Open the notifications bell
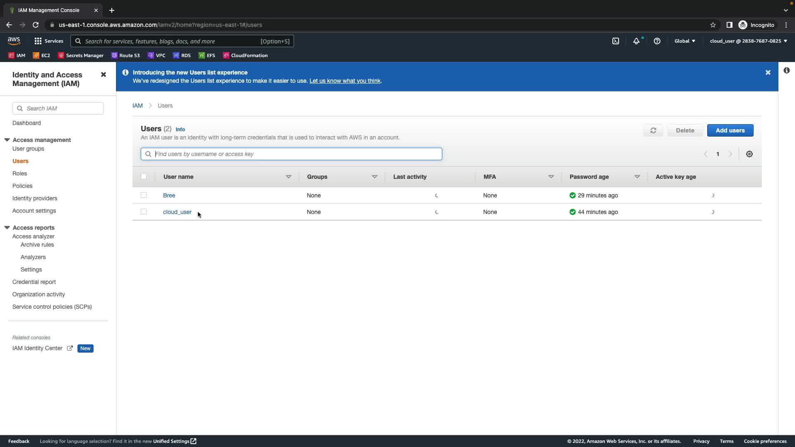Screen dimensions: 795x447 (x=636, y=41)
